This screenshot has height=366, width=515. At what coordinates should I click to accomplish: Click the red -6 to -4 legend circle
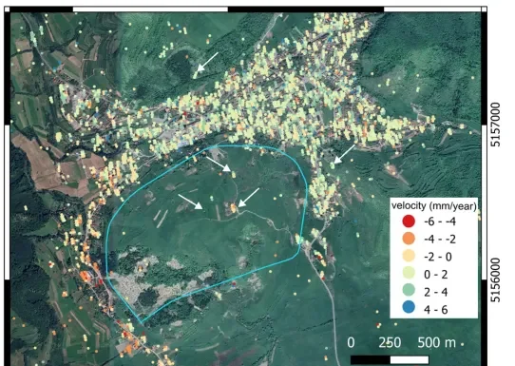pyautogui.click(x=409, y=222)
